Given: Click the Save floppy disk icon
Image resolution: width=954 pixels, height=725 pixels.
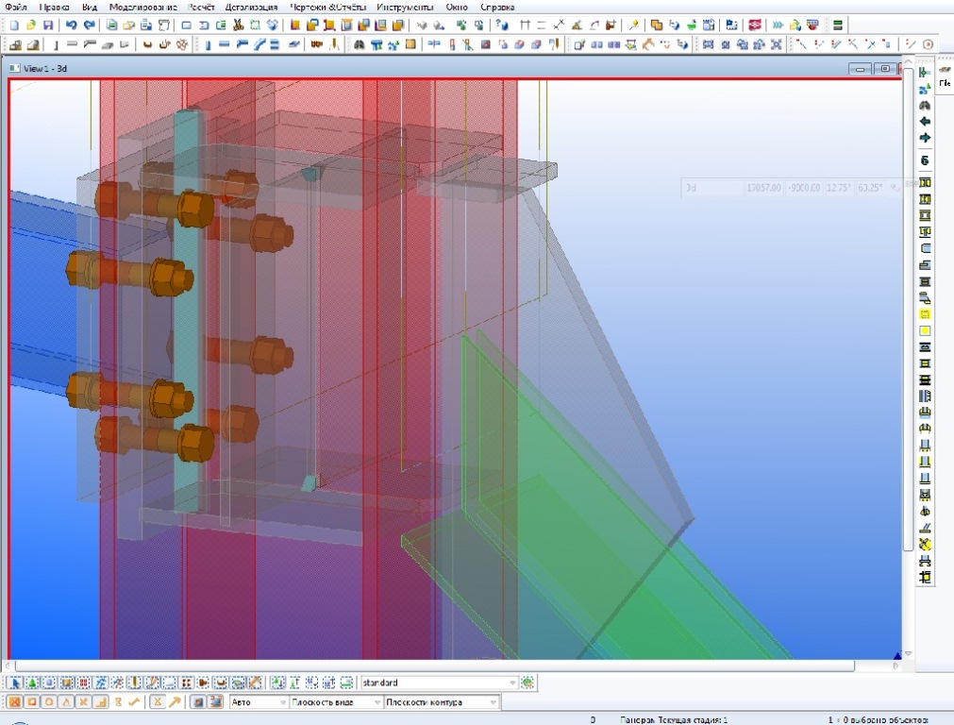Looking at the screenshot, I should point(47,25).
